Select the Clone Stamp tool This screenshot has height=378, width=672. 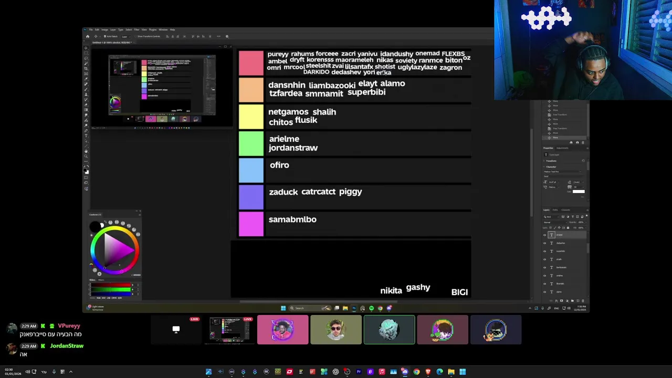point(86,94)
